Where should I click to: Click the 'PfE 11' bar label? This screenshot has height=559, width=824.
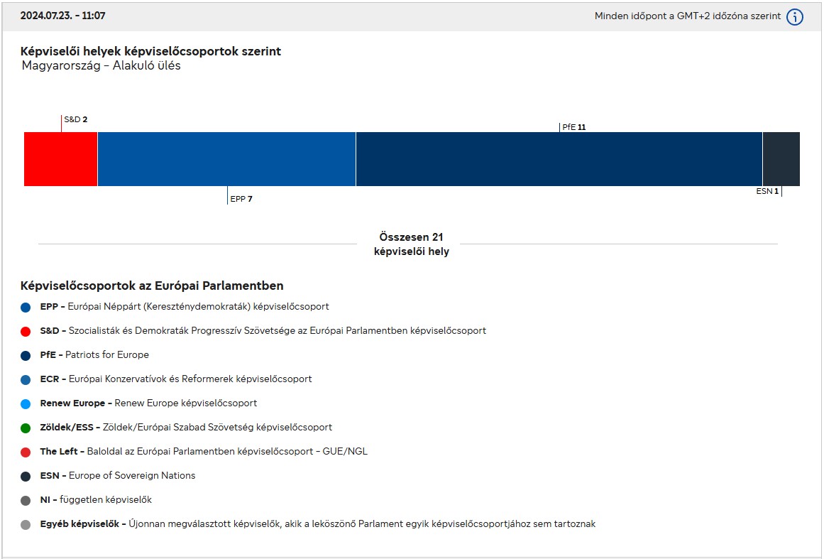(574, 127)
